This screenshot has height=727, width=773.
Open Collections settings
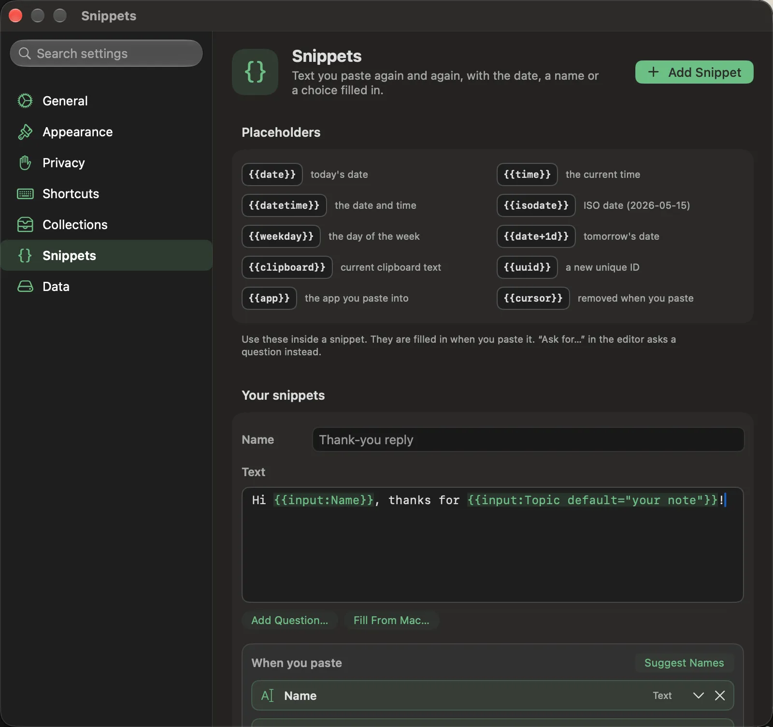[x=106, y=225]
